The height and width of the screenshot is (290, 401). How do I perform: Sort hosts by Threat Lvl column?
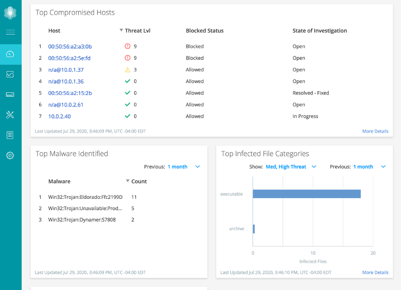coord(137,31)
